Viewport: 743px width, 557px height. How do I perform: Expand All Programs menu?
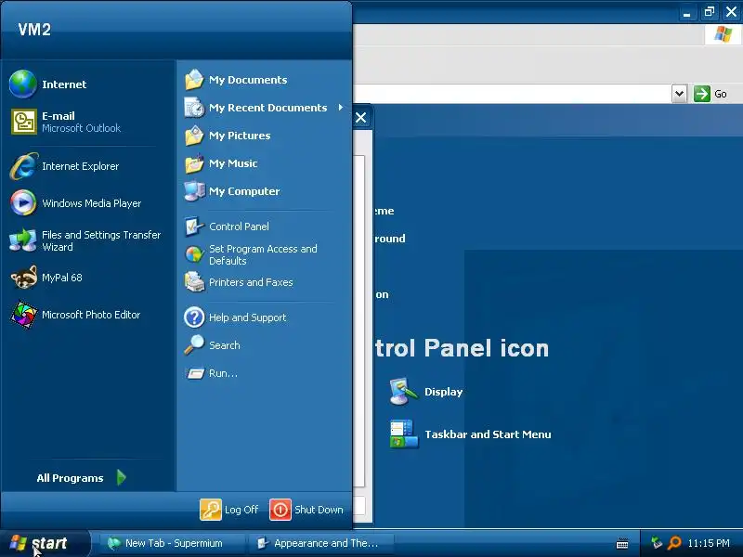(x=82, y=478)
